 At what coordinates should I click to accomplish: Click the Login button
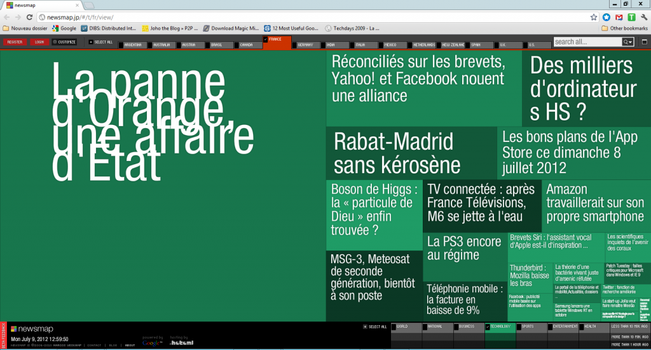39,42
